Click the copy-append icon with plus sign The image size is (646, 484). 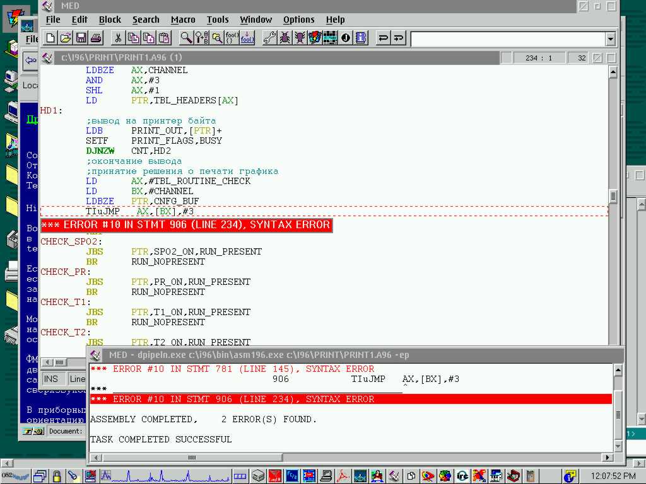click(148, 38)
